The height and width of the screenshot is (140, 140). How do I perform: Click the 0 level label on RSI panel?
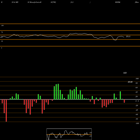tap(1, 48)
